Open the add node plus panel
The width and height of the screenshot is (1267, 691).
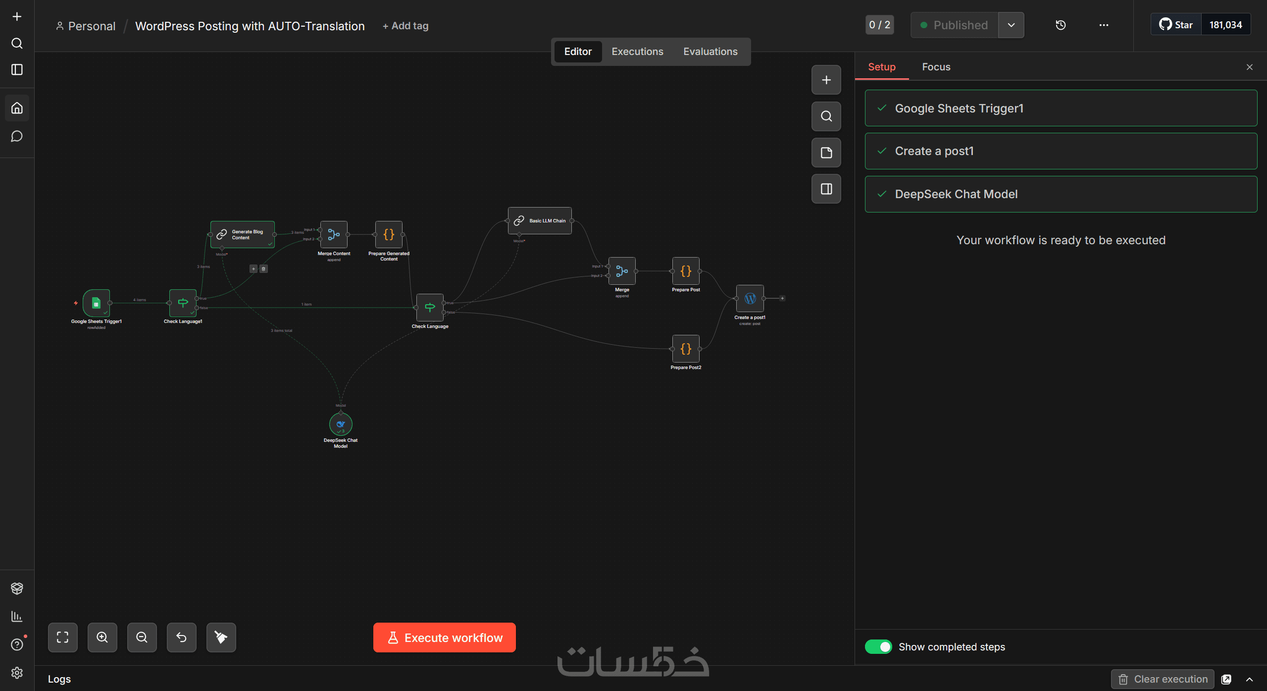[826, 80]
